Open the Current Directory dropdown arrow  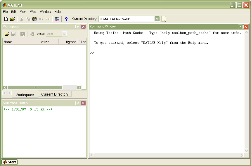(157, 19)
